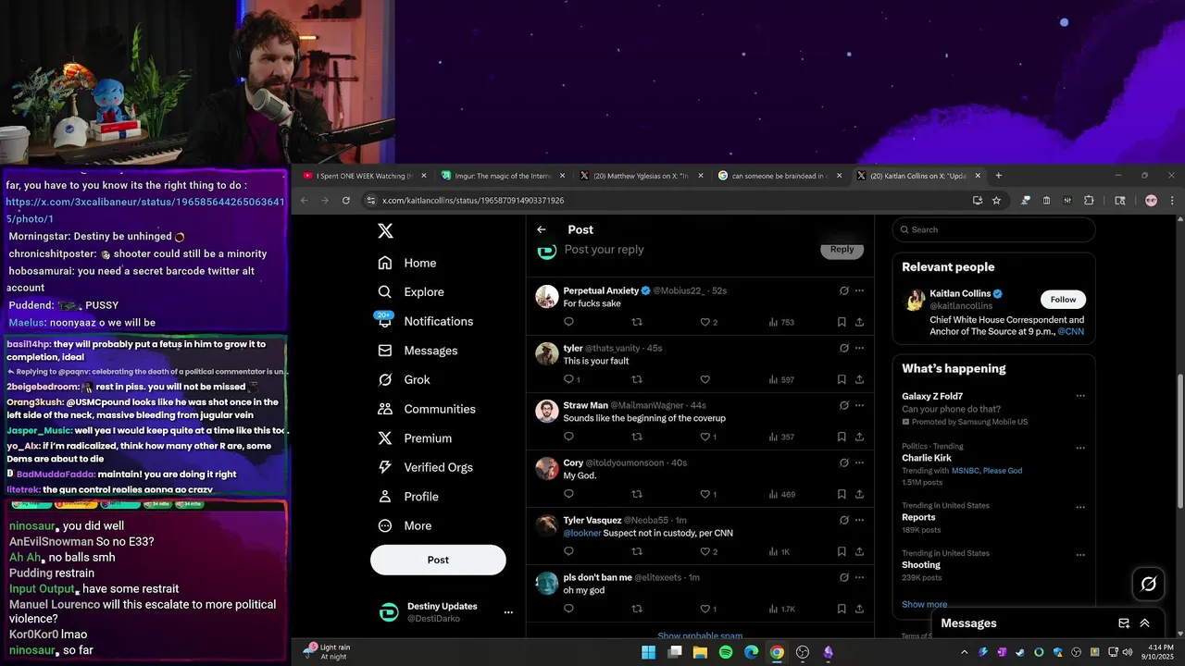This screenshot has width=1185, height=666.
Task: Open the floating Grok button
Action: [x=1149, y=584]
